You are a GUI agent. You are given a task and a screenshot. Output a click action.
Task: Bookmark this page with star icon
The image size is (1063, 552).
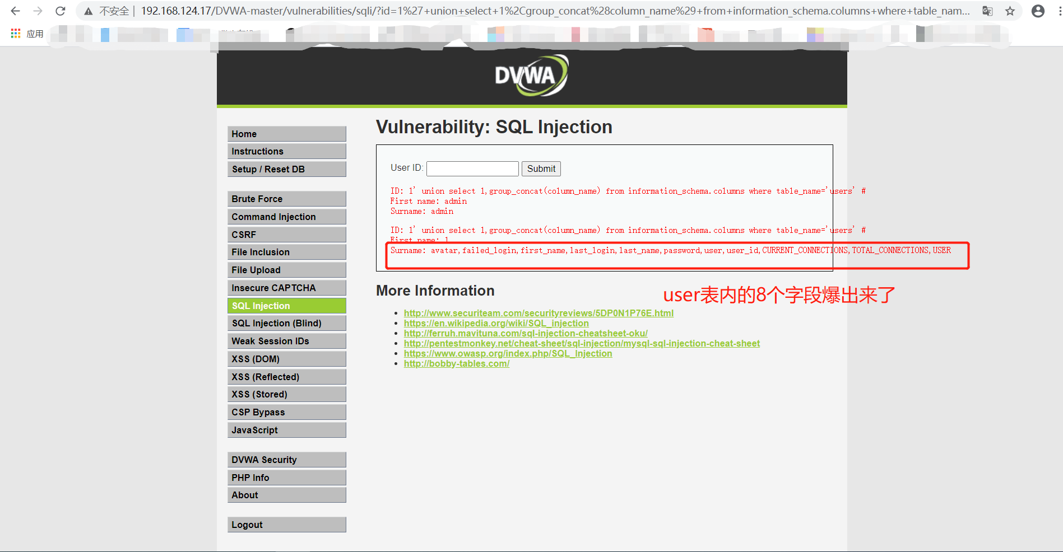click(x=1010, y=11)
